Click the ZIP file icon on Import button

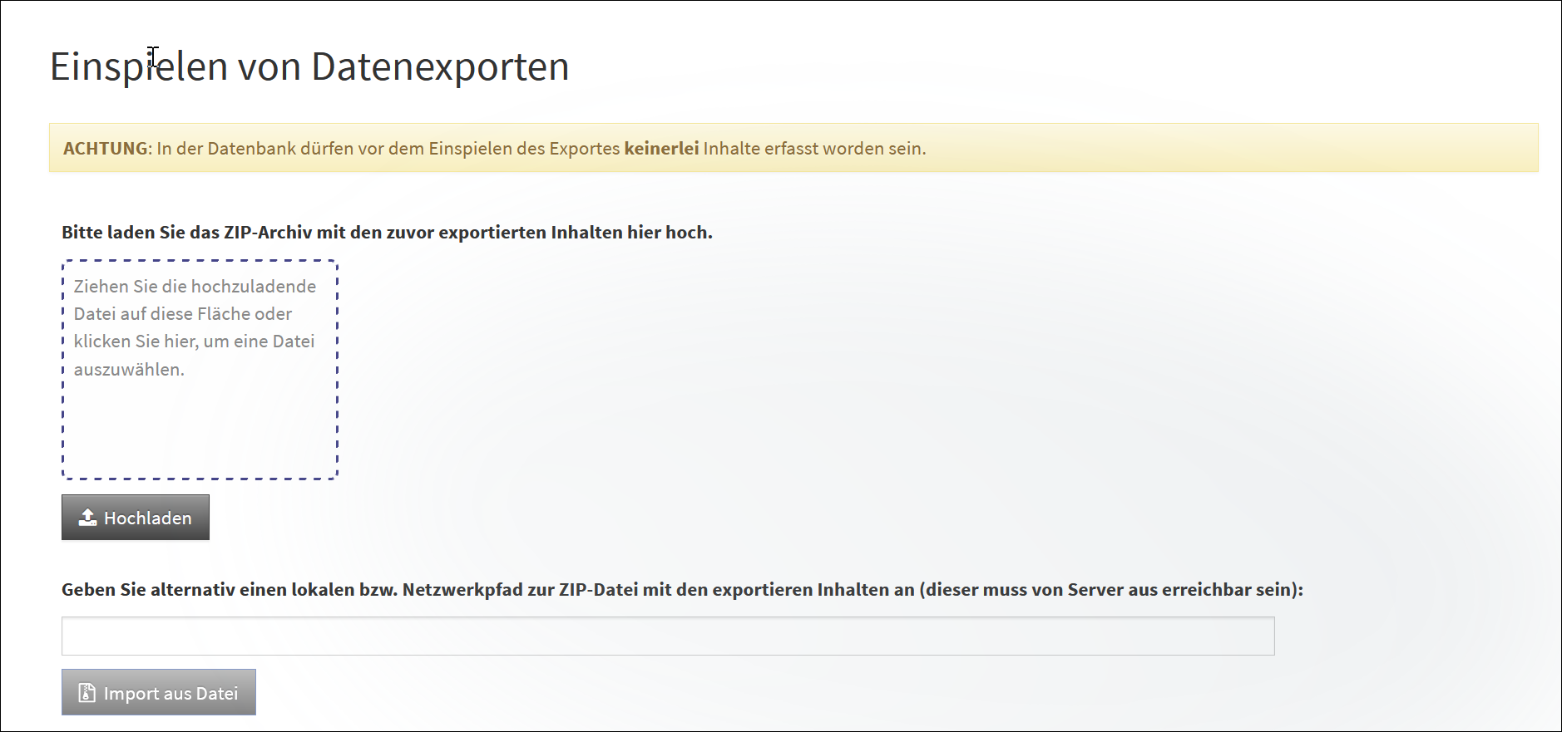click(87, 693)
